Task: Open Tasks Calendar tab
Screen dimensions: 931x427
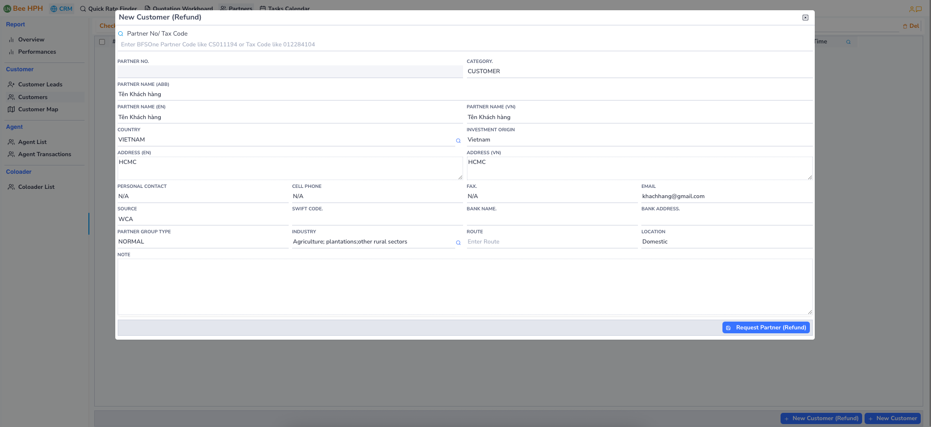Action: tap(285, 8)
